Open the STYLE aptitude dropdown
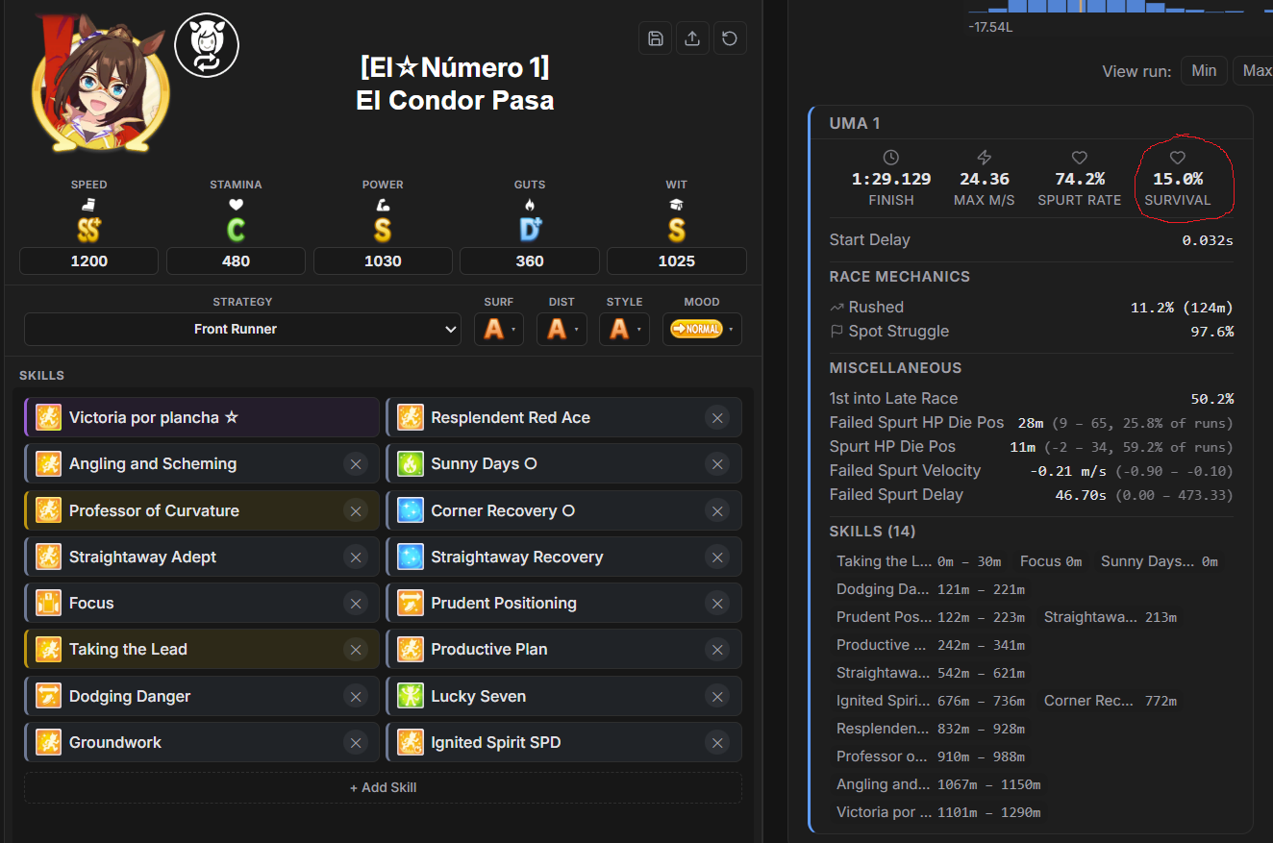The image size is (1273, 843). point(624,330)
